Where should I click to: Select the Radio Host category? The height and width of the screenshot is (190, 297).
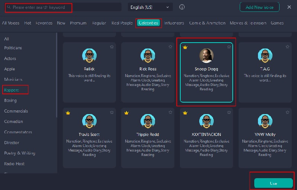[x=14, y=164]
